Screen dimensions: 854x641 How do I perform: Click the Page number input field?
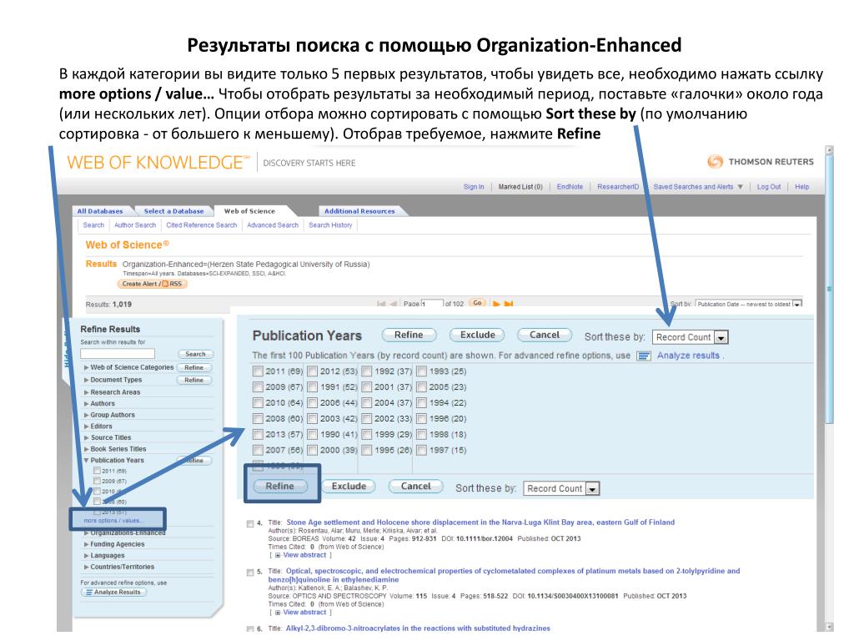click(432, 304)
